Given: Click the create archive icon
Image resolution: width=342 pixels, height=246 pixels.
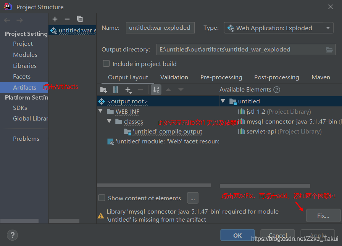Looking at the screenshot, I should pos(116,90).
